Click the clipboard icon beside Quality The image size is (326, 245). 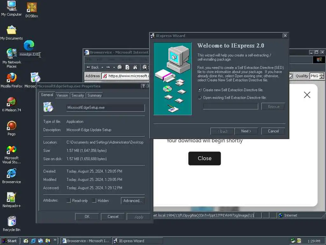pos(291,76)
